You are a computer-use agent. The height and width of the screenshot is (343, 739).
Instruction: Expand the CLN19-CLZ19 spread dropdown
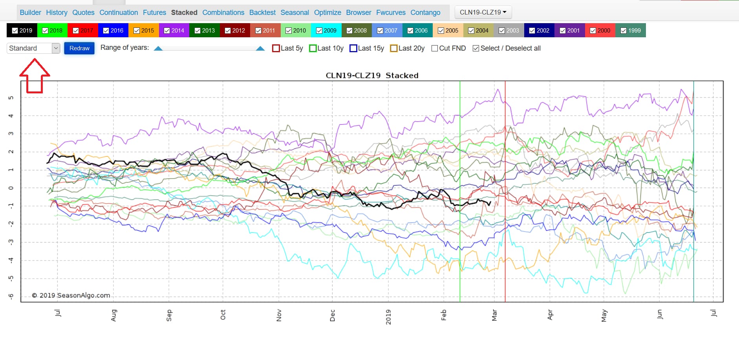click(x=483, y=12)
